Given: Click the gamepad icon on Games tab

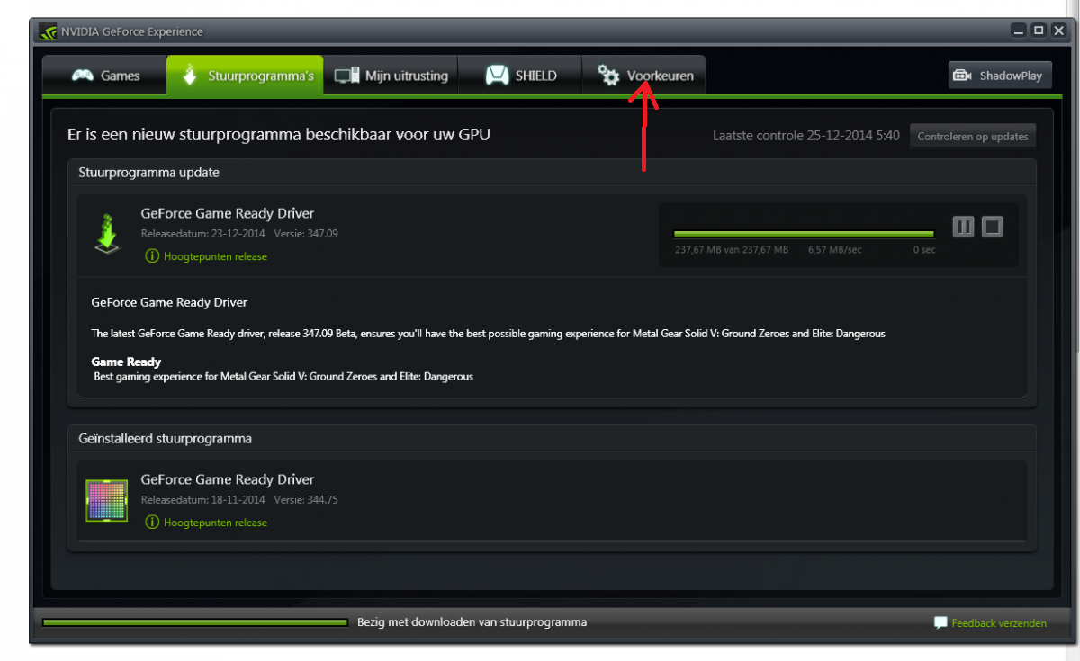Looking at the screenshot, I should click(x=84, y=76).
